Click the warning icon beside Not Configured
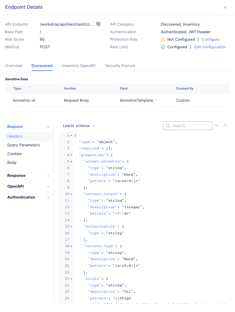This screenshot has height=312, width=235. (x=163, y=39)
